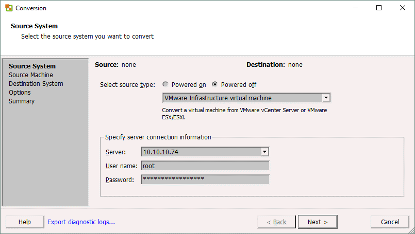Proceed with the Next button
This screenshot has width=415, height=234.
coord(318,222)
